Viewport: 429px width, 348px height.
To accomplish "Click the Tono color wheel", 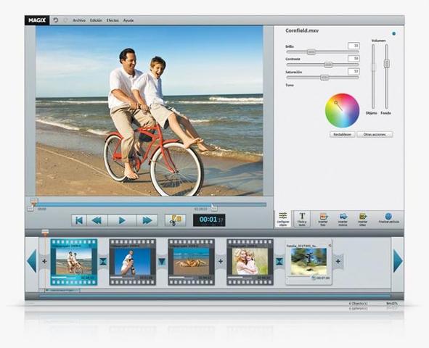I will (342, 111).
